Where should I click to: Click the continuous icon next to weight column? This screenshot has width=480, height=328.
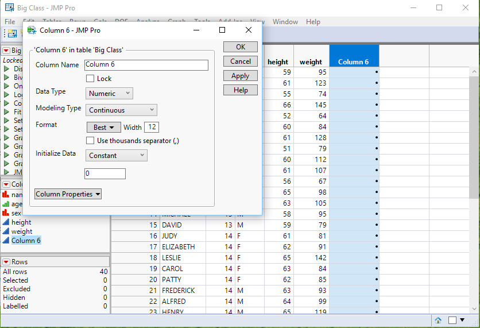click(6, 231)
